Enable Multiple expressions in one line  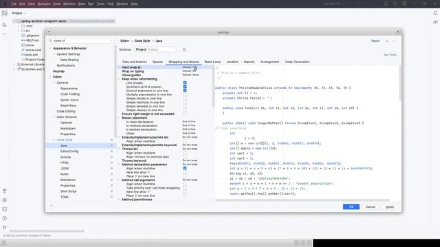tap(185, 95)
